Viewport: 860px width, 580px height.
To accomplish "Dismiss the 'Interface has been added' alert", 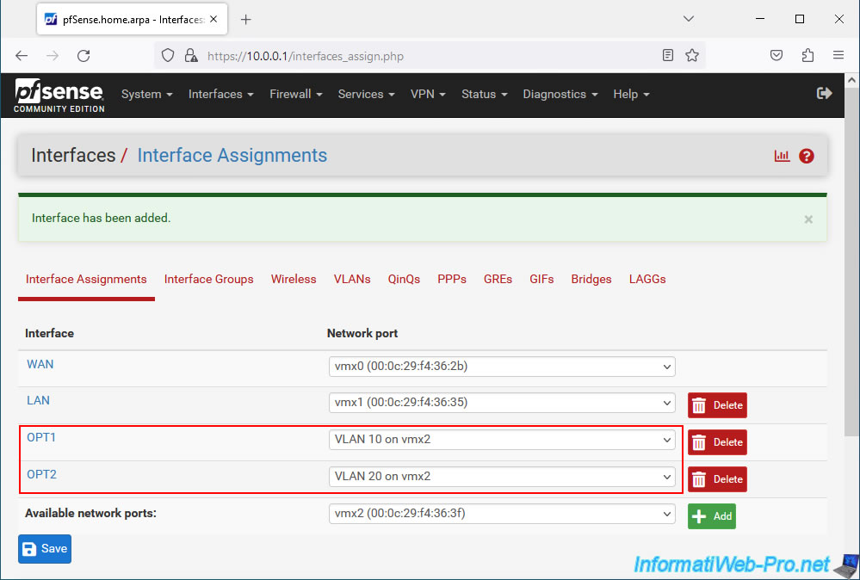I will pyautogui.click(x=807, y=219).
